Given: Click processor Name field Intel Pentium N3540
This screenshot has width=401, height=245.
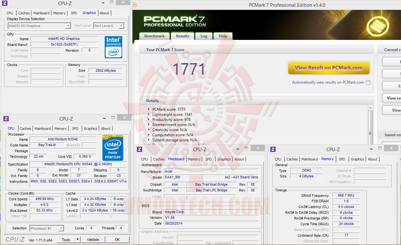Looking at the screenshot, I should [x=63, y=139].
